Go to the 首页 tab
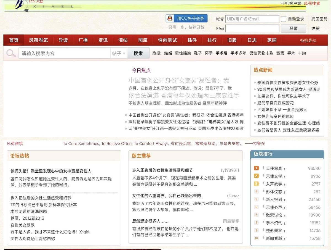 point(14,40)
